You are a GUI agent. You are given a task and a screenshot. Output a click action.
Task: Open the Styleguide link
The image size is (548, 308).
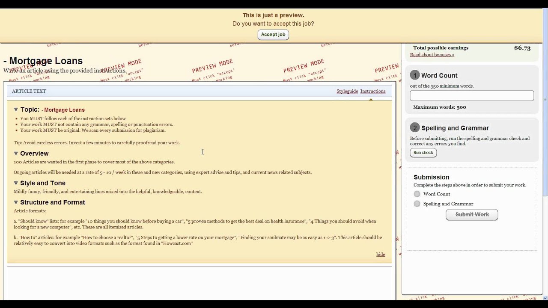coord(347,91)
